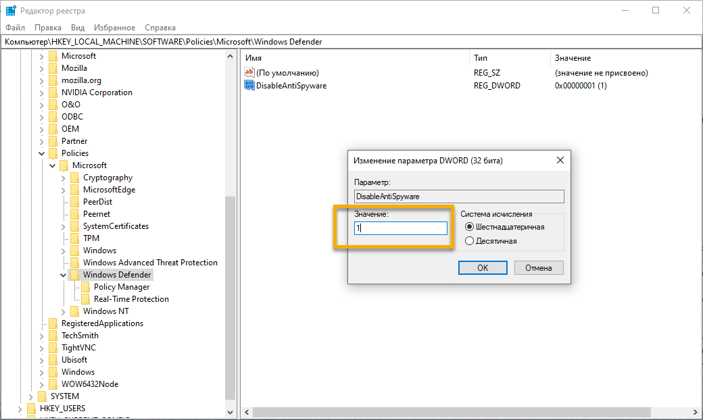The height and width of the screenshot is (420, 703).
Task: Click the ab icon beside (По умолчанию)
Action: click(x=249, y=72)
